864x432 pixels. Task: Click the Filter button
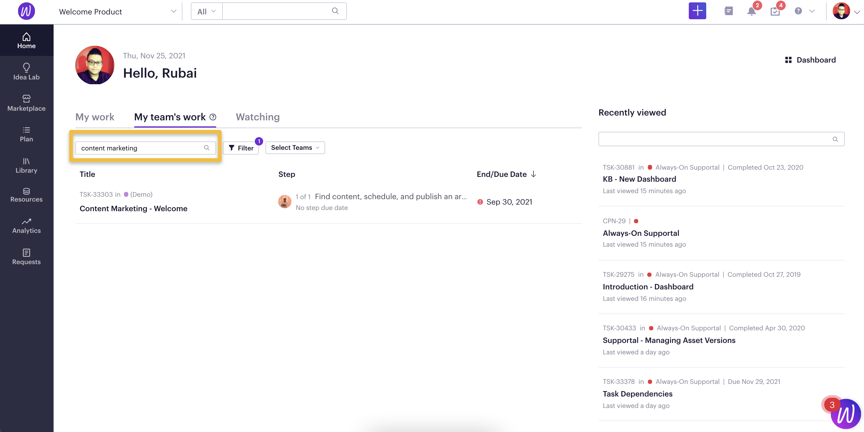tap(241, 148)
